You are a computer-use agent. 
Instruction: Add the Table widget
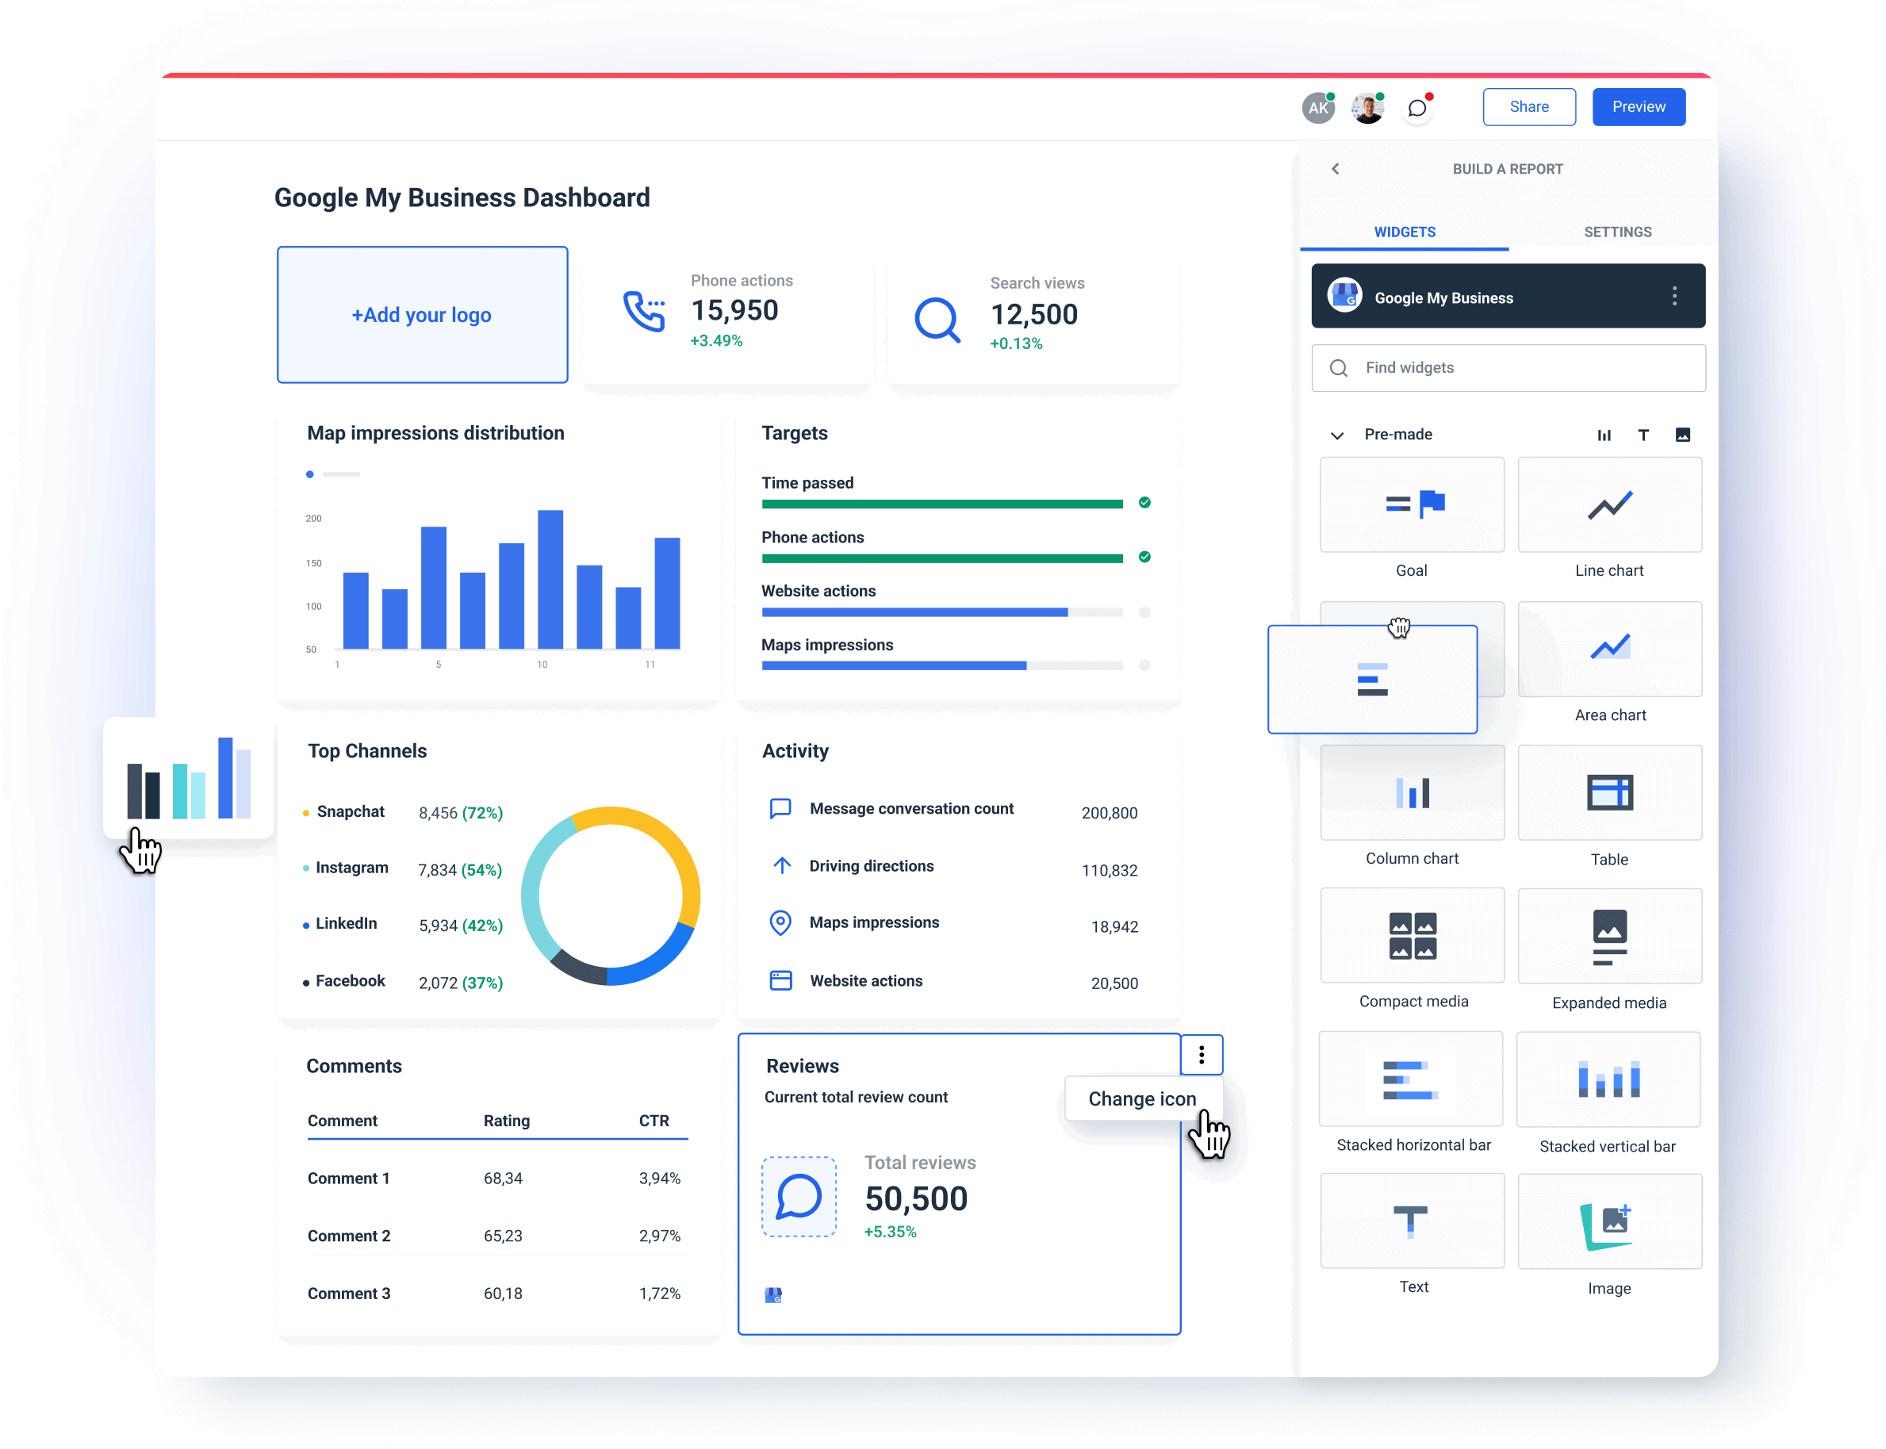[x=1609, y=792]
